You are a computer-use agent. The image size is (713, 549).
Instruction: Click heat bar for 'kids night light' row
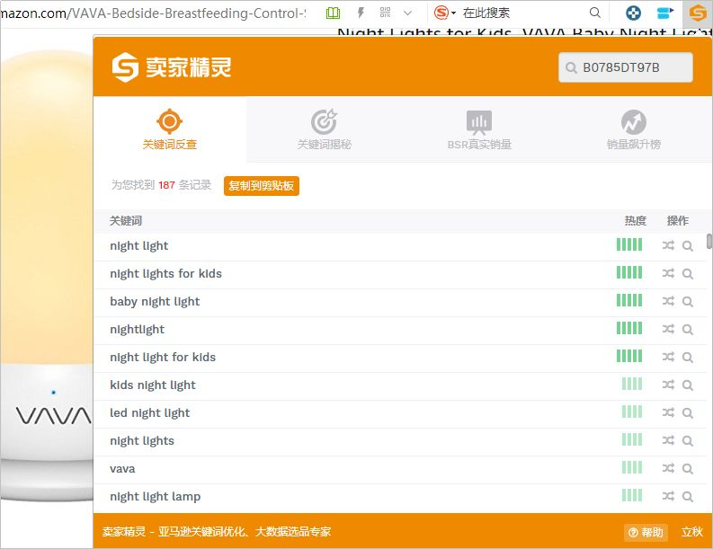coord(632,384)
